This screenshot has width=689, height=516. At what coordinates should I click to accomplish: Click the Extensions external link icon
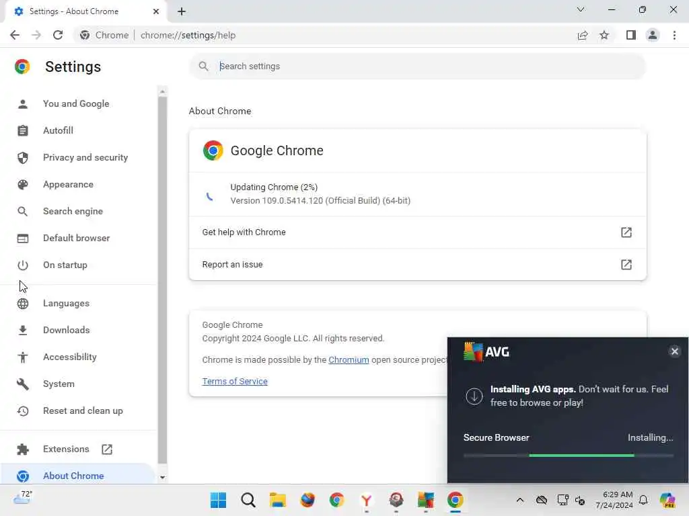pyautogui.click(x=107, y=449)
